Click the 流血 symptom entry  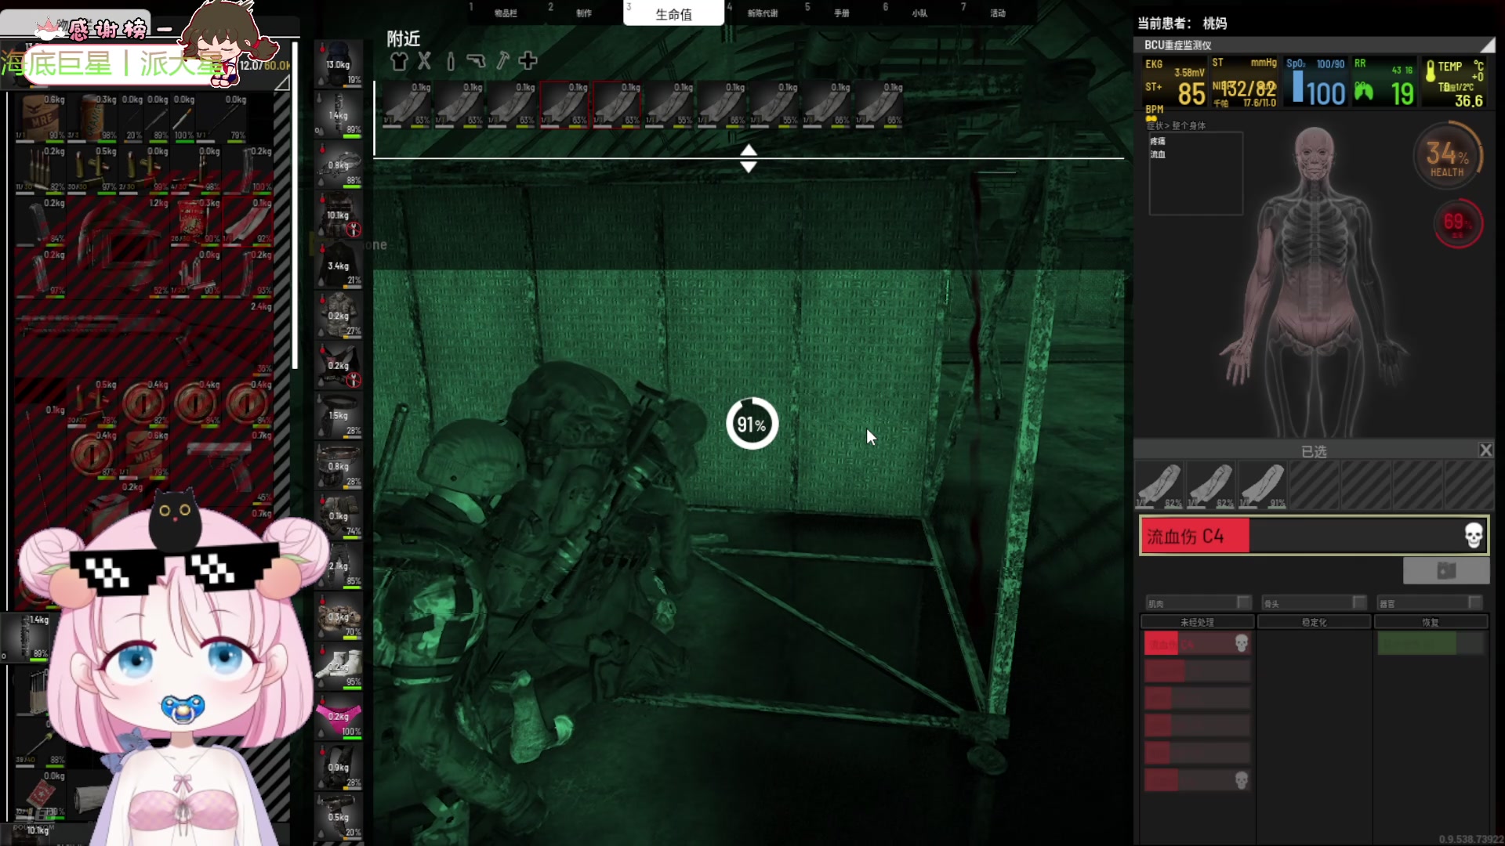click(x=1157, y=154)
